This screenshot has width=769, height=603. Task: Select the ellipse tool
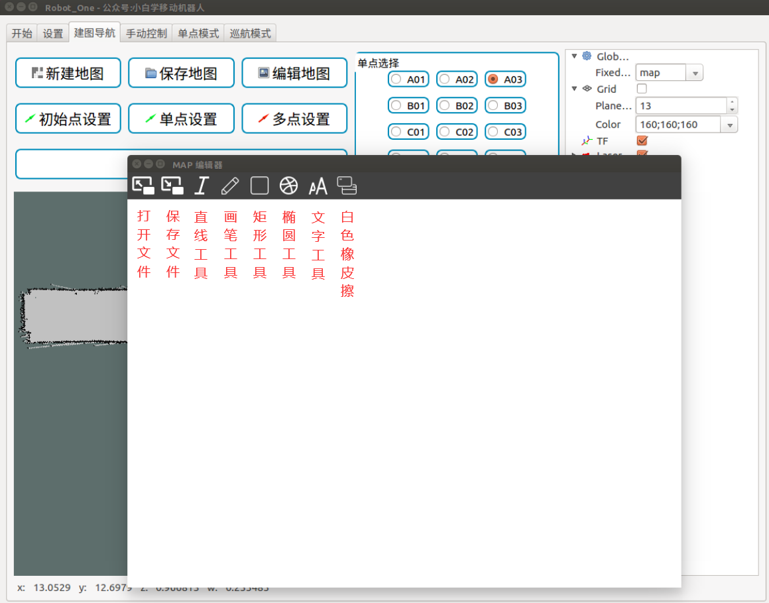pos(288,186)
